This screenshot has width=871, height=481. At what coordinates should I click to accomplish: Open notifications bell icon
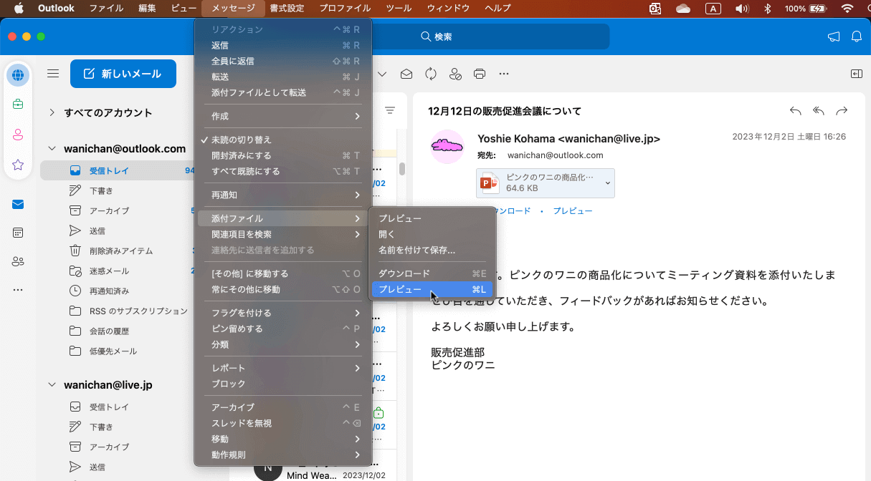pyautogui.click(x=856, y=37)
